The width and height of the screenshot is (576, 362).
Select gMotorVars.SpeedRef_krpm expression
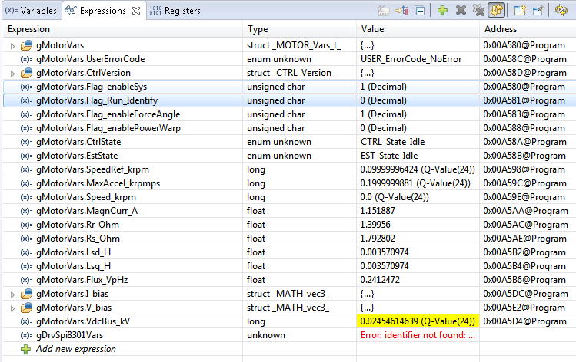tap(92, 169)
